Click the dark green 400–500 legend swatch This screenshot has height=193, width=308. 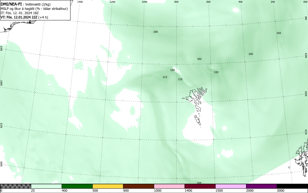click(x=77, y=186)
